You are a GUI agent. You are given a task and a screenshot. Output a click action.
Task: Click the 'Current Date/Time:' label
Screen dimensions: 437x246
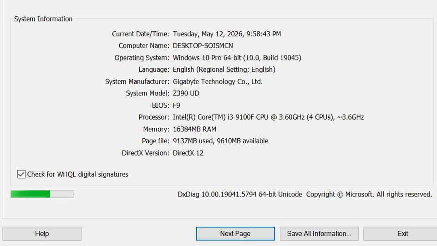[x=141, y=34]
